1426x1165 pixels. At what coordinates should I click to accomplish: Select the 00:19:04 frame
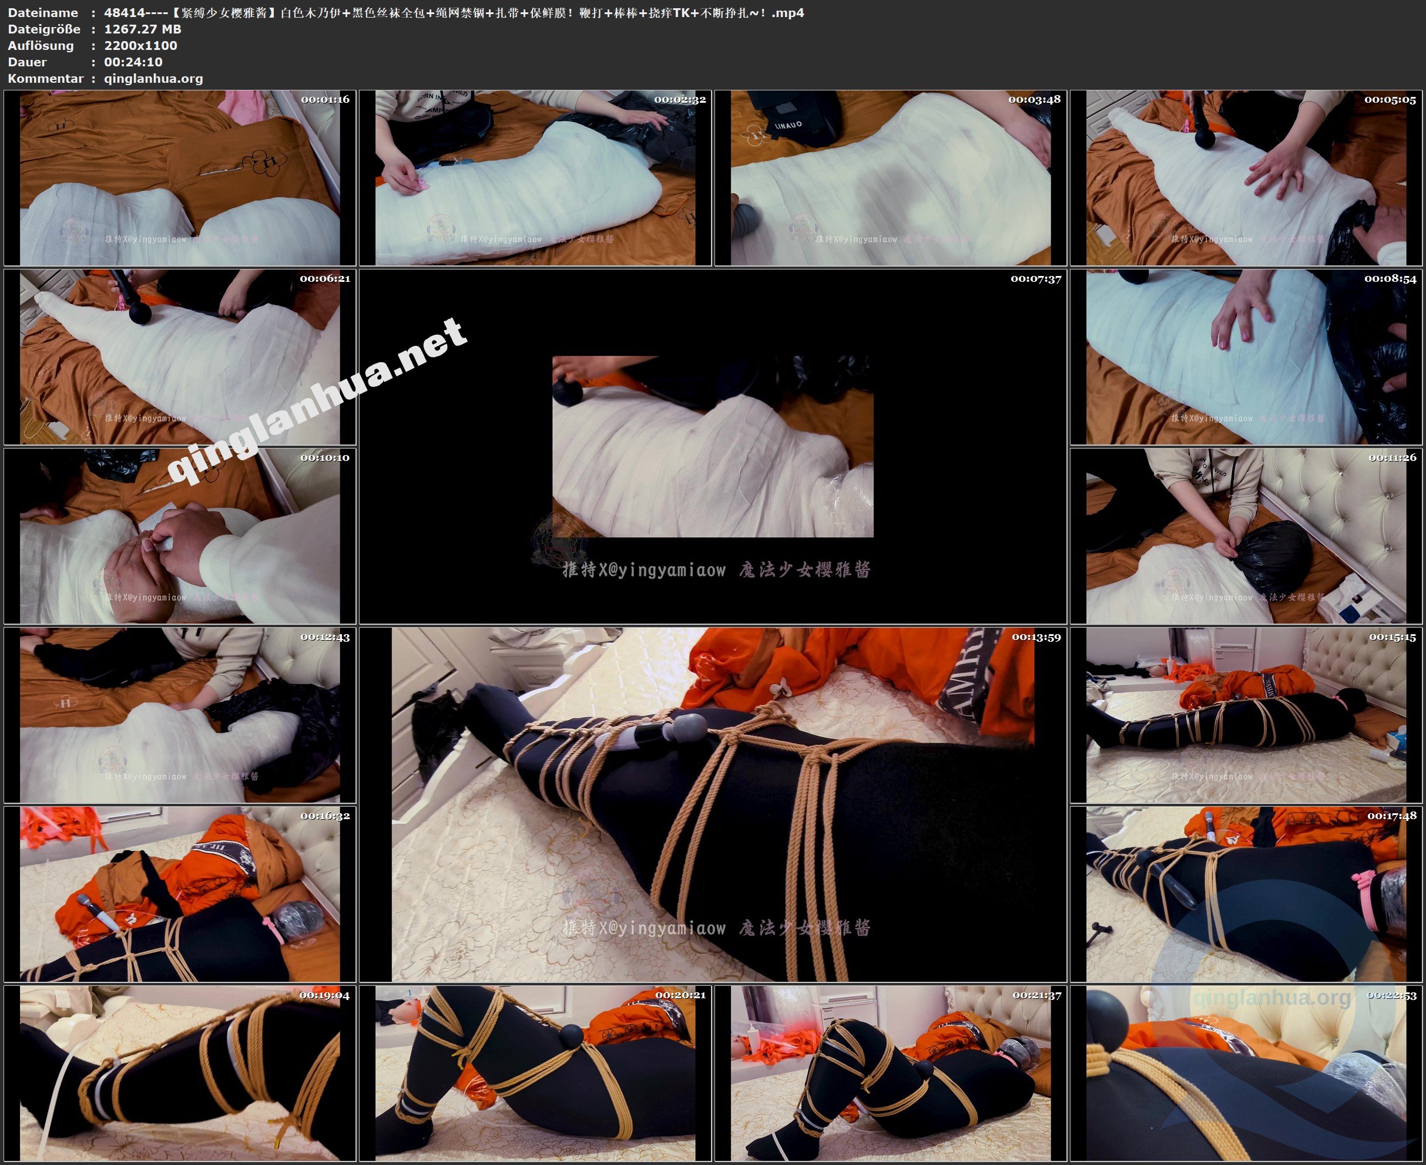pyautogui.click(x=180, y=1073)
